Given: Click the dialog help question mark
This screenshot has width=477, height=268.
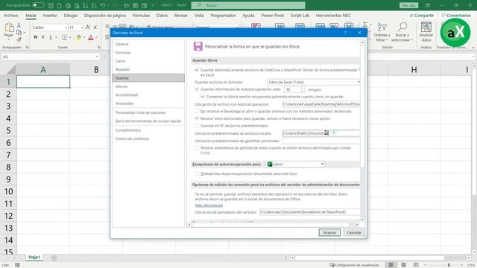Looking at the screenshot, I should tap(345, 33).
